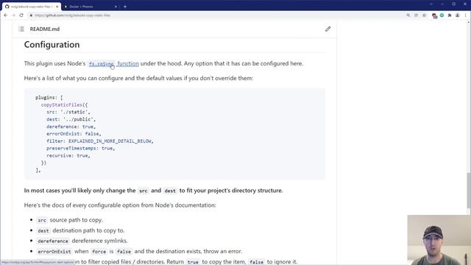The height and width of the screenshot is (265, 471).
Task: Click the bold 'In most cases' sentence
Action: [153, 191]
